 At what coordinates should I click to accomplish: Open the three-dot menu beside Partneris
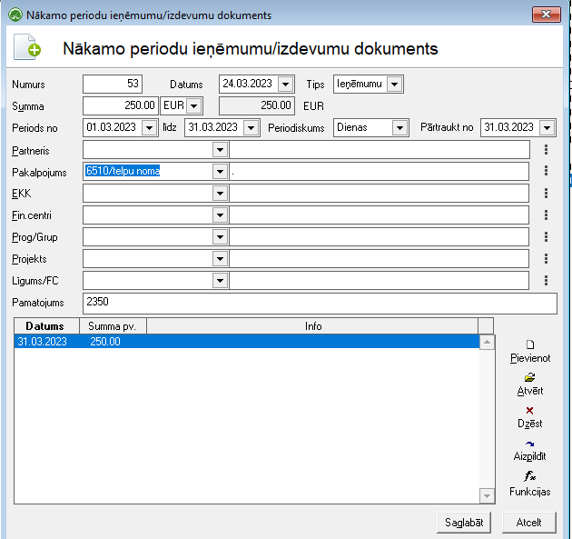546,149
